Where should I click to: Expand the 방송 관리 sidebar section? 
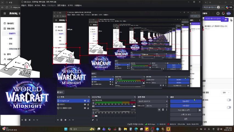[11, 29]
